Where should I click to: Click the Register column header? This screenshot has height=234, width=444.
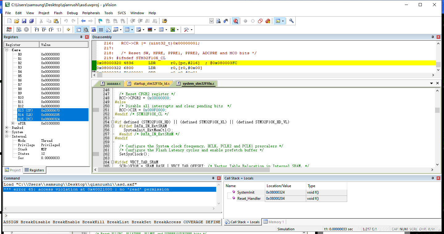click(22, 45)
